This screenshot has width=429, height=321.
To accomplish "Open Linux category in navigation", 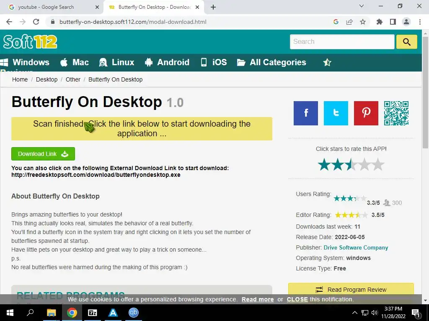I will click(117, 62).
